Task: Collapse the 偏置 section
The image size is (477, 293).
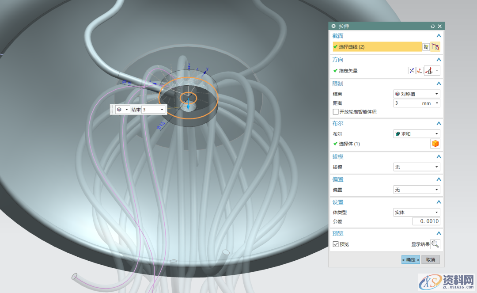Action: 439,179
